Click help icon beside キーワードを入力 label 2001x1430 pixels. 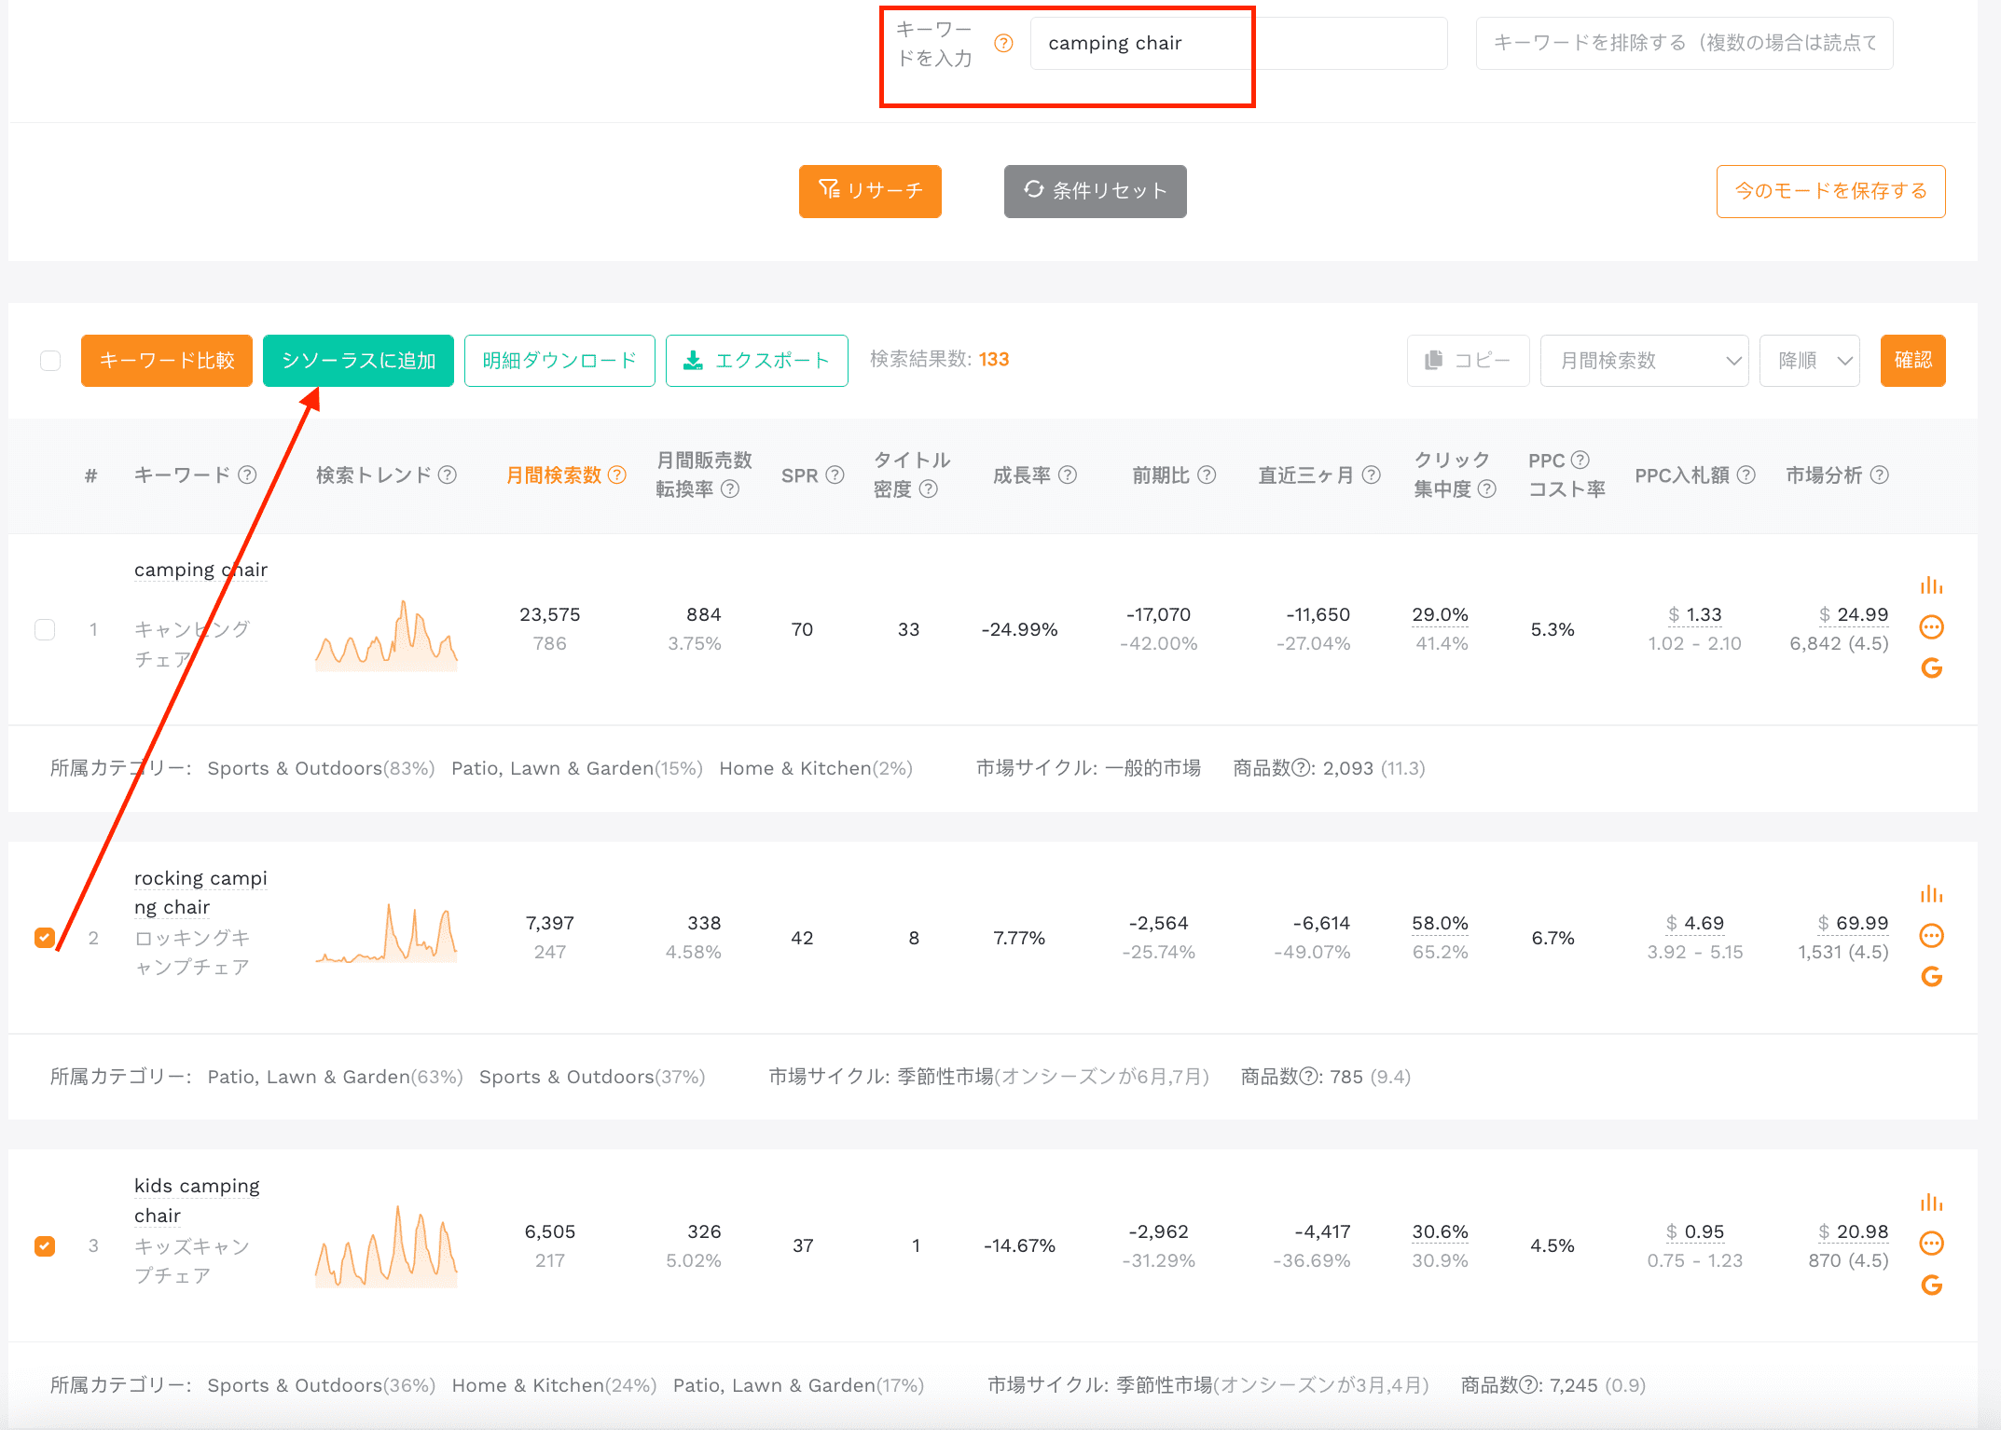click(x=1003, y=43)
